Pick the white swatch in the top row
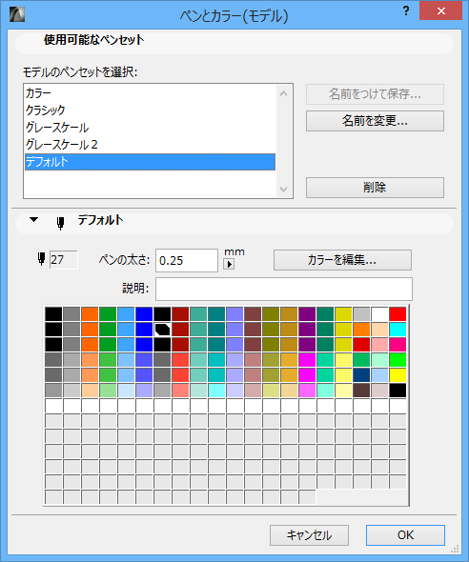 (379, 314)
